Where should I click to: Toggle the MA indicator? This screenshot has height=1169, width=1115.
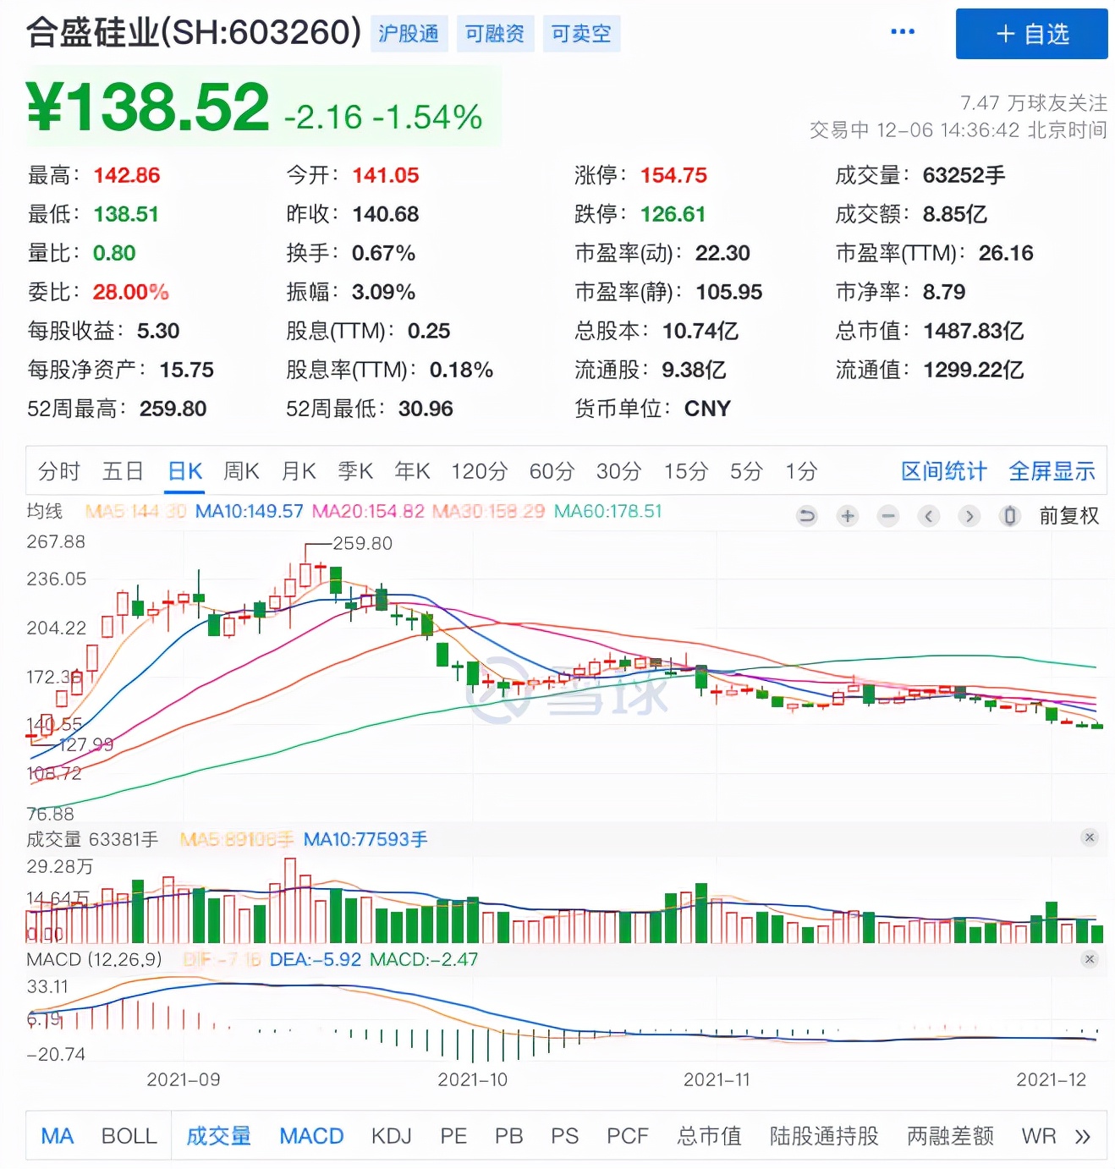[58, 1136]
